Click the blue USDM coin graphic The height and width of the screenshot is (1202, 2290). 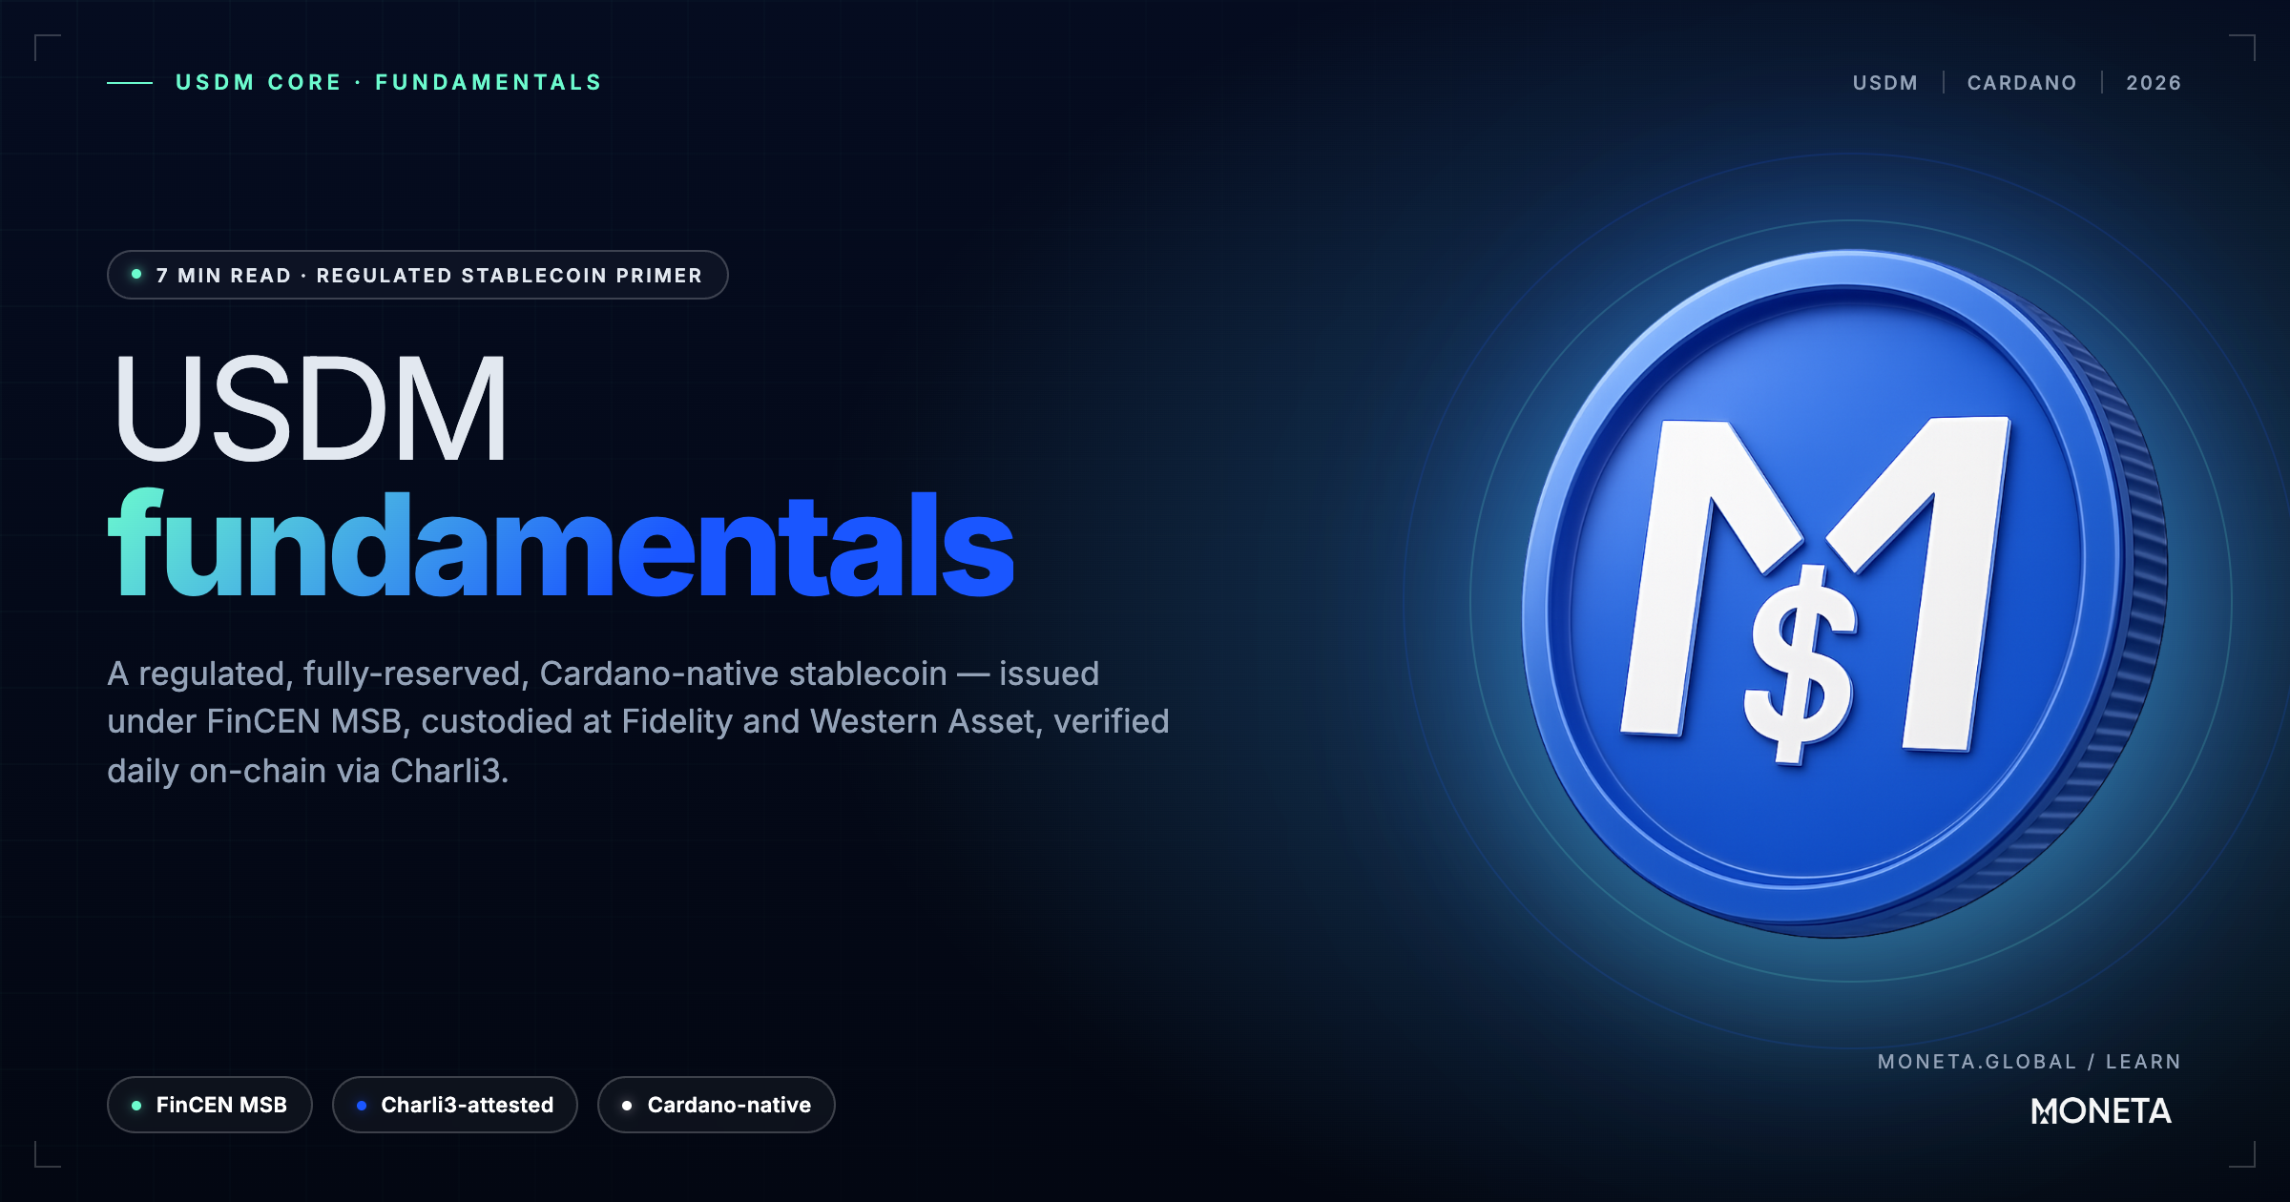(x=1843, y=593)
